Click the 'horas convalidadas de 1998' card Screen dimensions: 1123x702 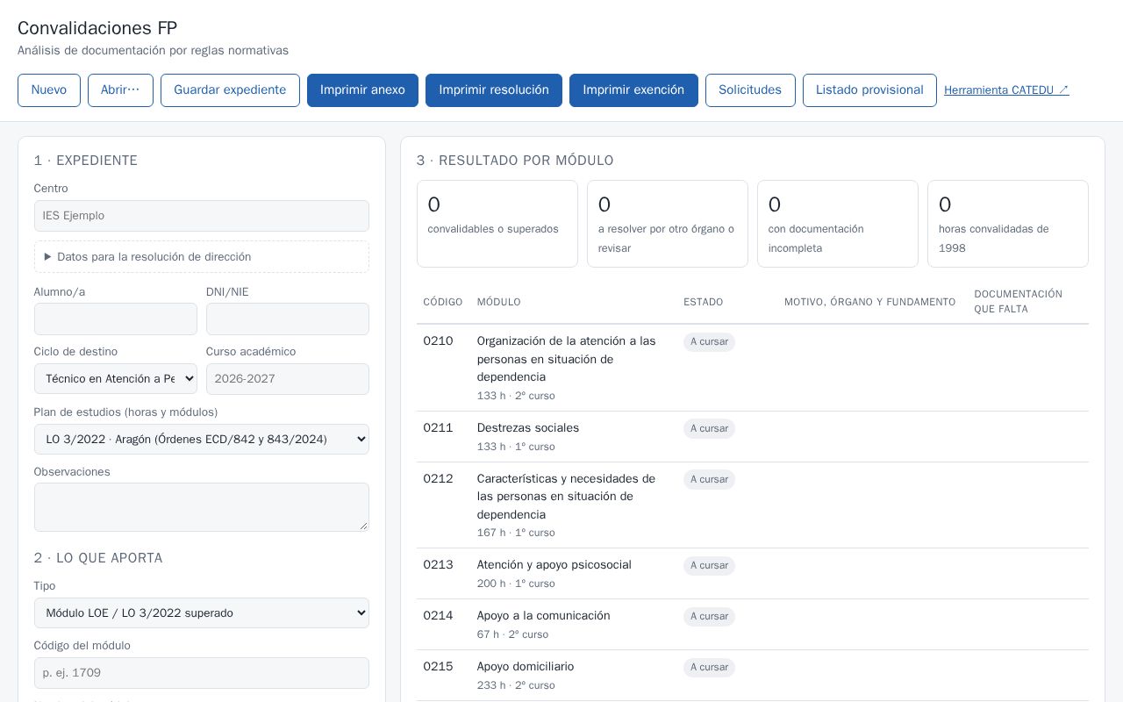pos(1008,224)
